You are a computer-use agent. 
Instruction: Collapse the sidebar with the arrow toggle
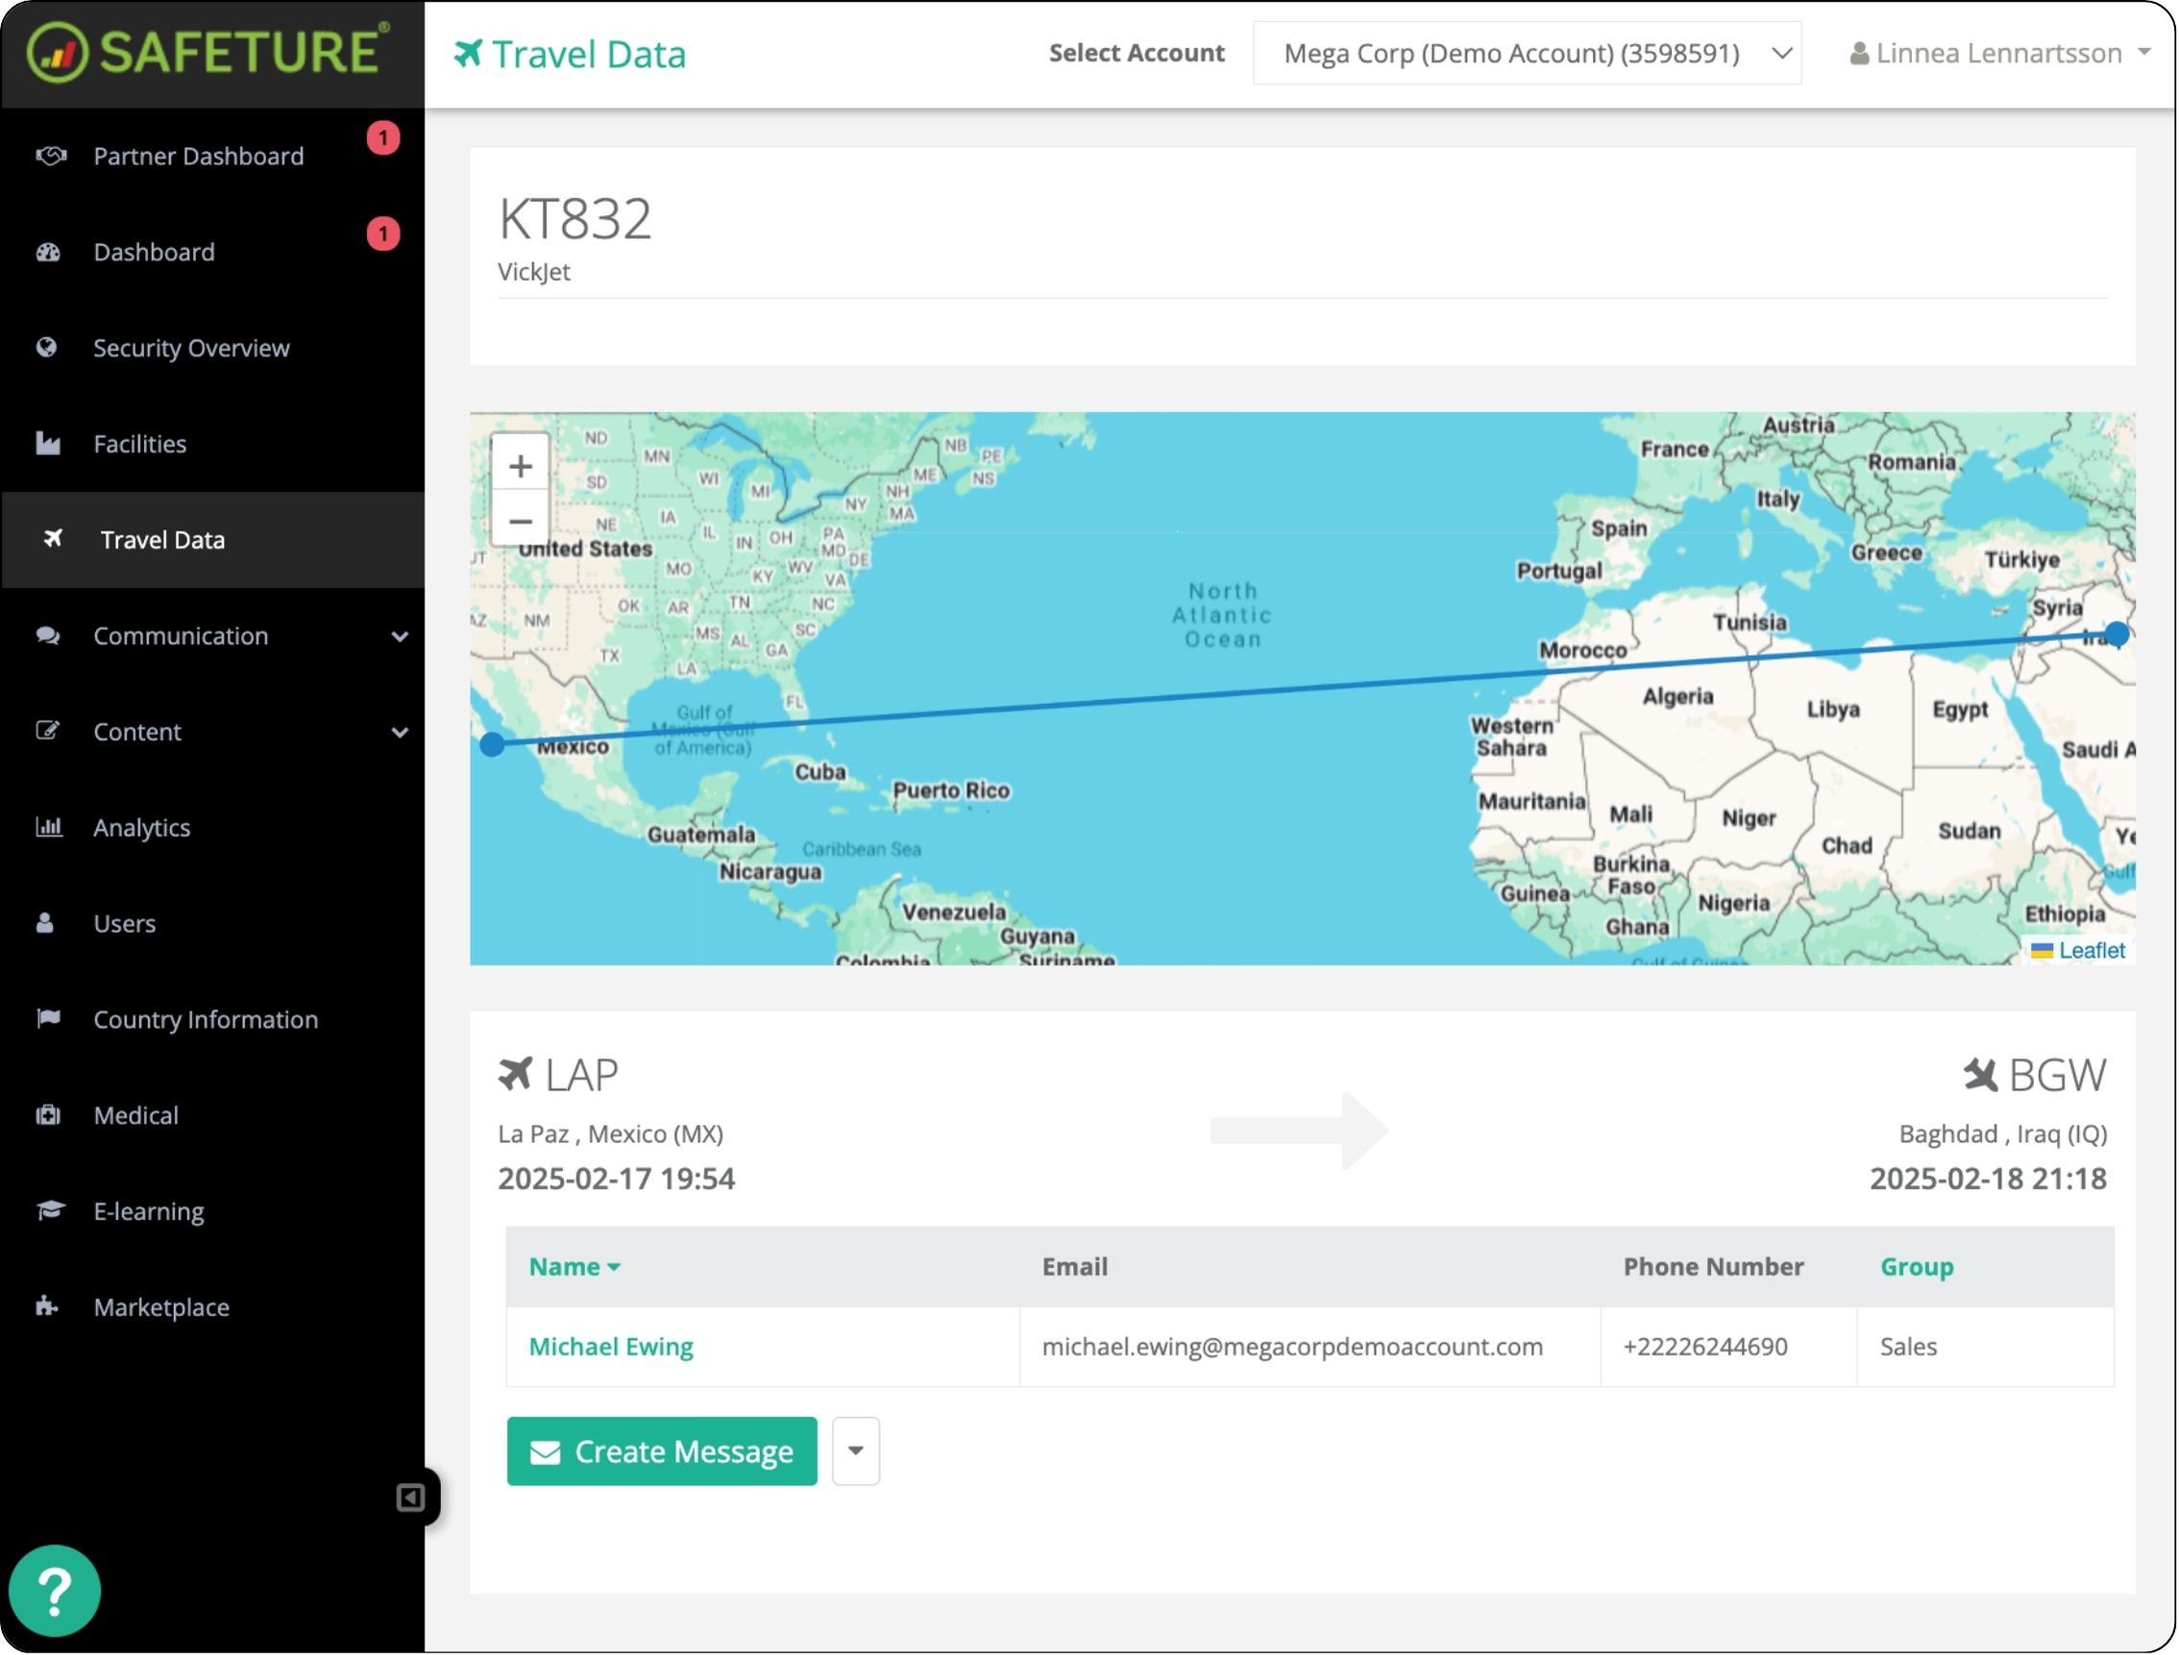tap(411, 1497)
